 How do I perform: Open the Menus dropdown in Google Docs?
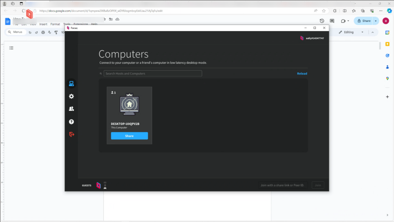point(15,32)
